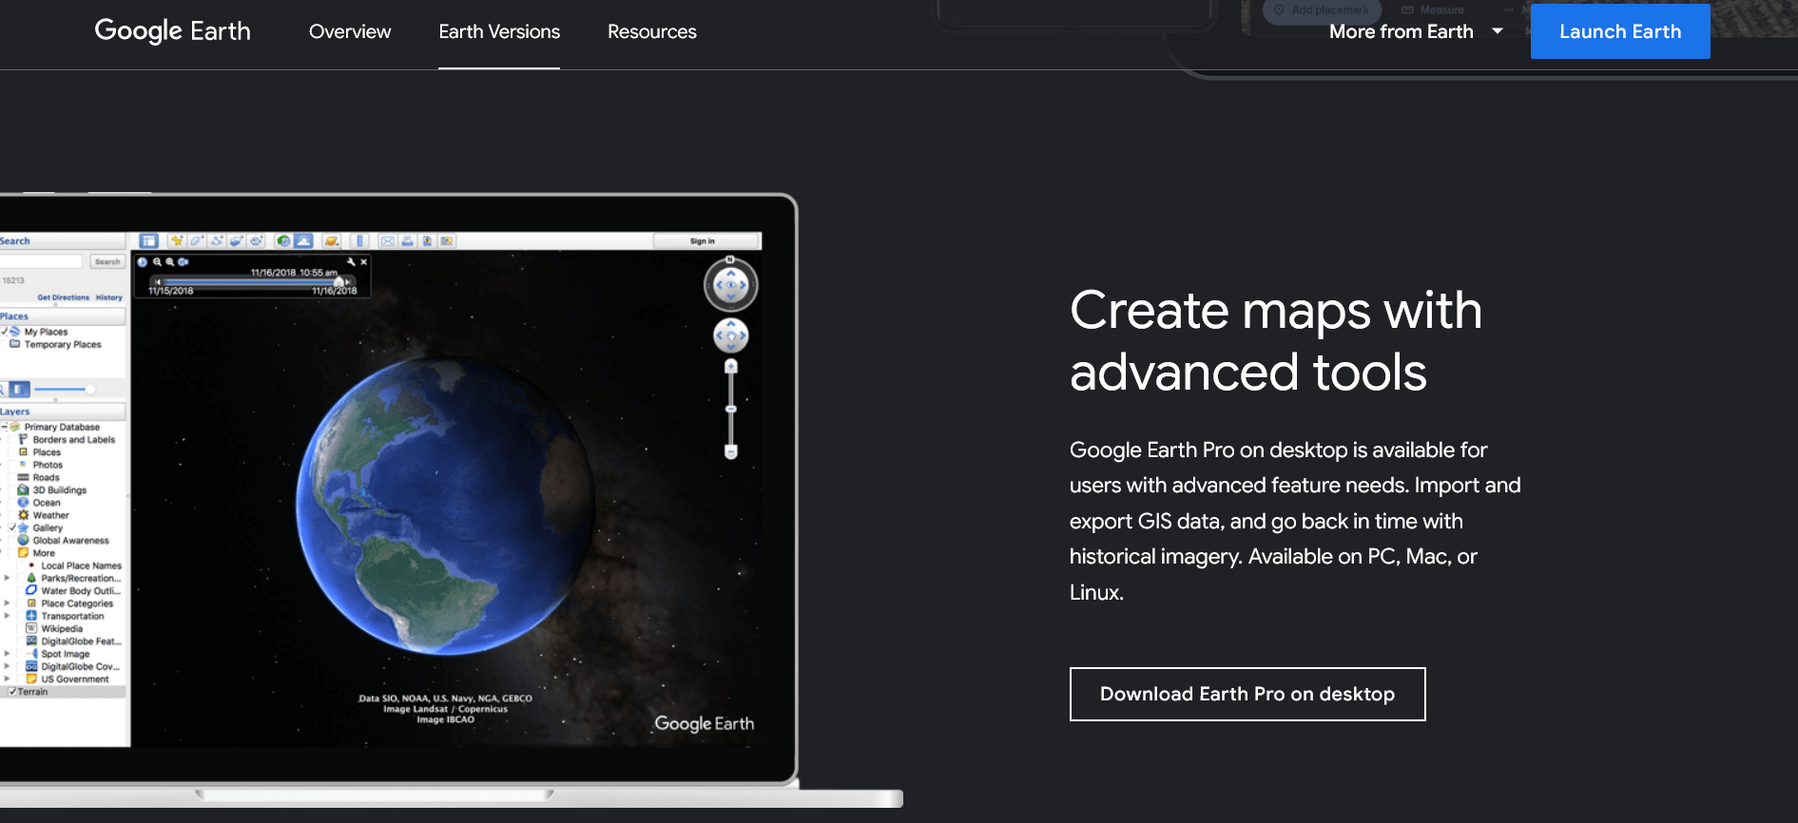Click the historical imagery timeline slider track
1798x823 pixels.
(250, 282)
